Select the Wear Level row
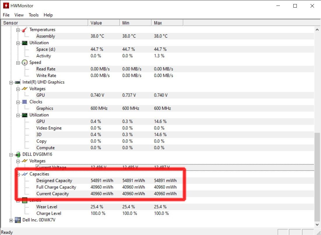This screenshot has height=235, width=321. [x=47, y=206]
